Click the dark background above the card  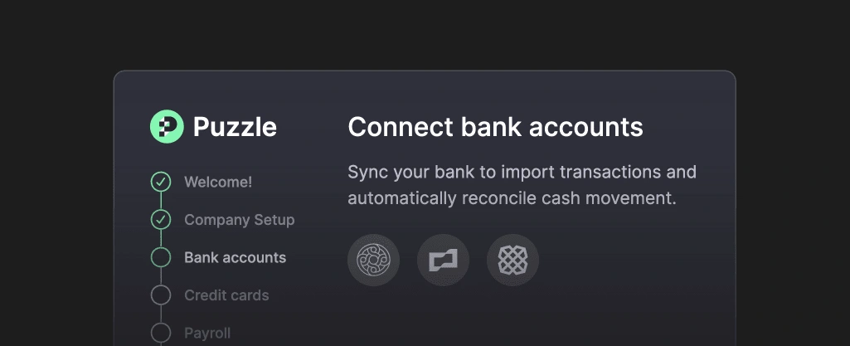(x=425, y=33)
